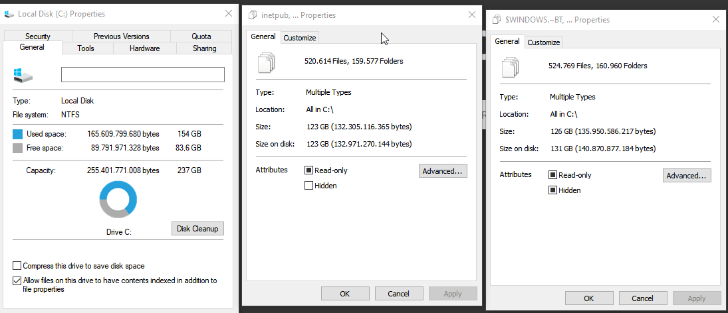Click the multiple-files icon in $WINDOWS.~BT Properties
728x313 pixels.
[509, 66]
